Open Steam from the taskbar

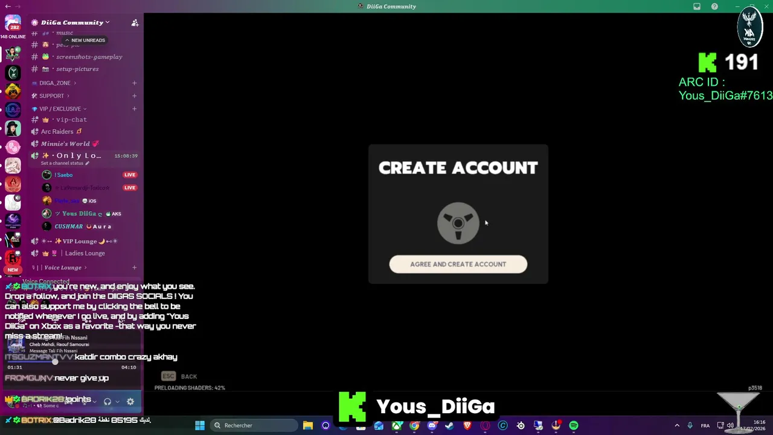pos(449,425)
